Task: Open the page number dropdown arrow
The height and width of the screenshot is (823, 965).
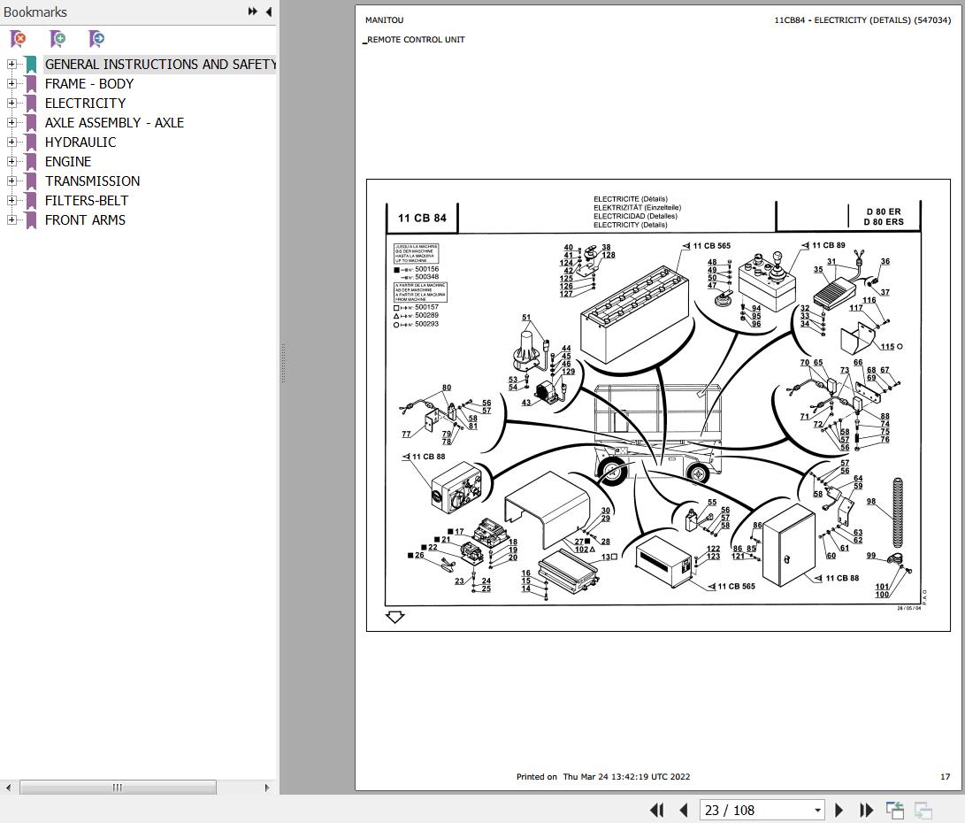Action: [818, 810]
